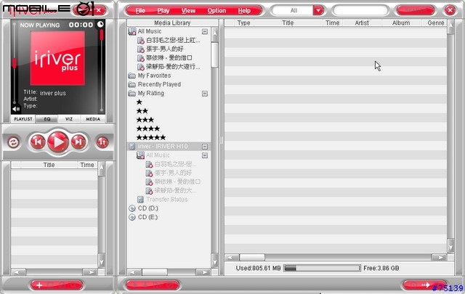Select two-star rating filter

pyautogui.click(x=142, y=111)
